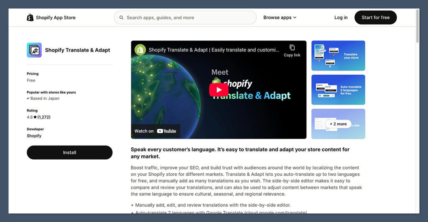Image resolution: width=428 pixels, height=222 pixels.
Task: Click the page vertical scrollbar
Action: [x=418, y=26]
